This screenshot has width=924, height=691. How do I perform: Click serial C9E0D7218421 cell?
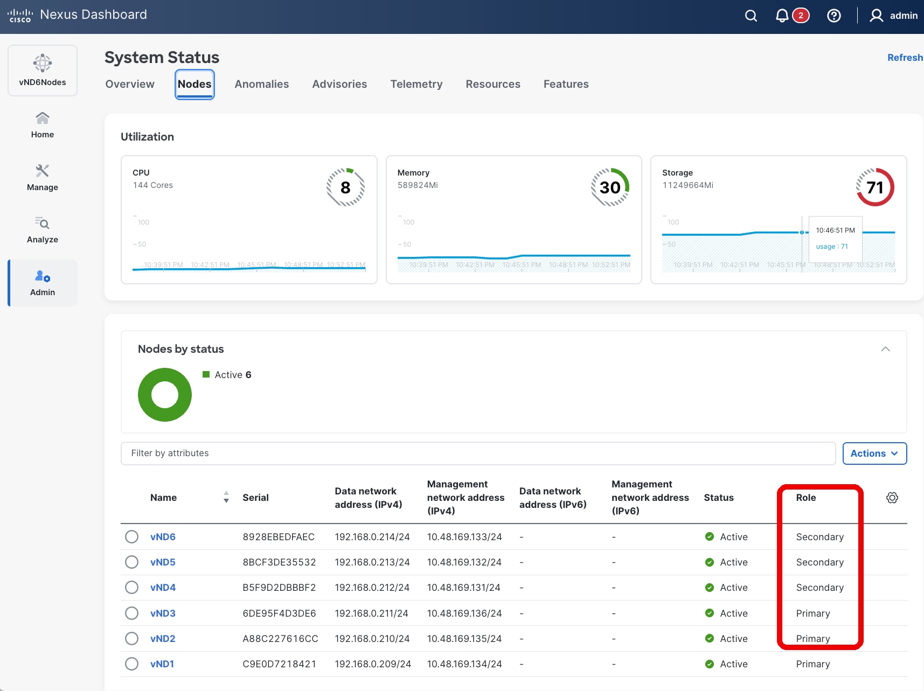[279, 664]
